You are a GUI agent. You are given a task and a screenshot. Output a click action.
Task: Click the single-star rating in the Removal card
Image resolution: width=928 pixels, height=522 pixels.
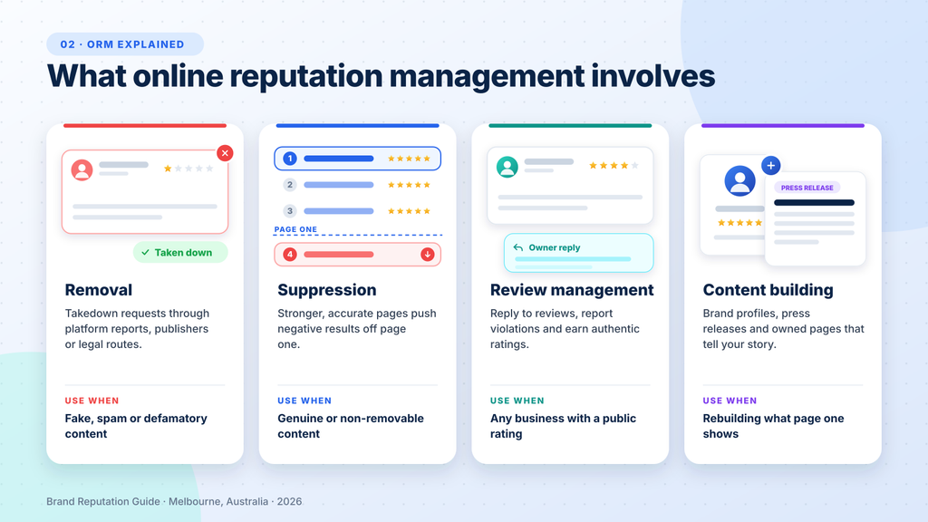(x=188, y=169)
